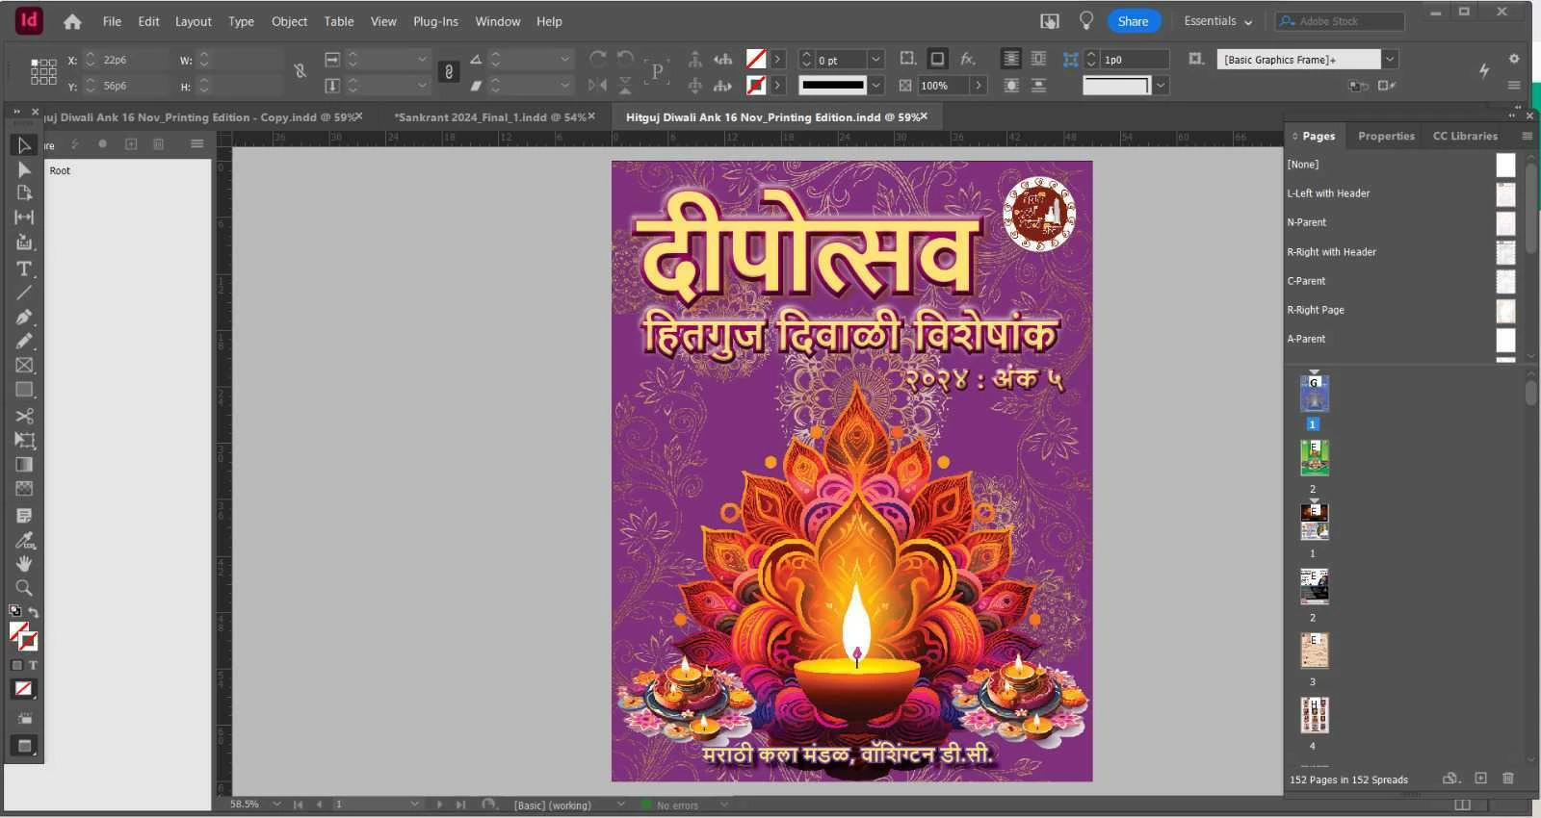
Task: Click the fx effects icon
Action: pos(968,59)
